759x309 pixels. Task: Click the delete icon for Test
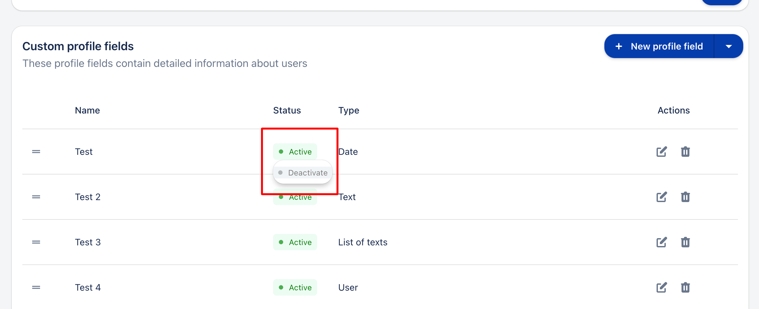pyautogui.click(x=685, y=152)
